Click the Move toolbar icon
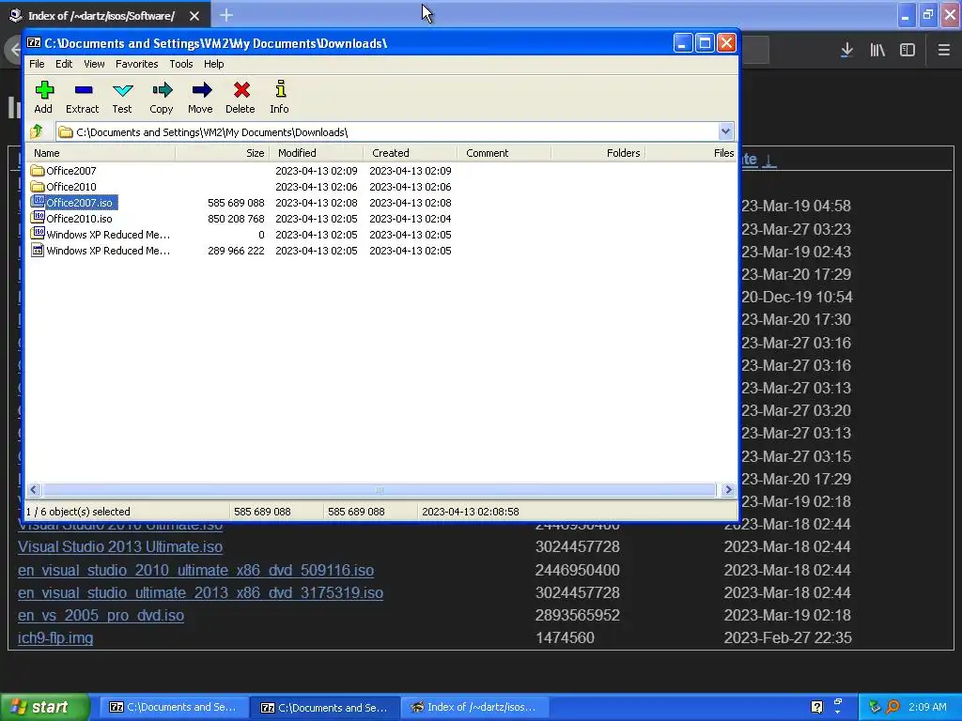The height and width of the screenshot is (721, 962). 201,91
